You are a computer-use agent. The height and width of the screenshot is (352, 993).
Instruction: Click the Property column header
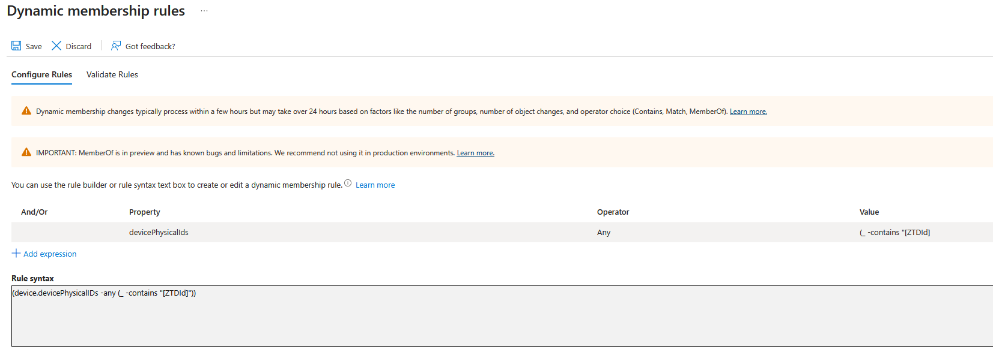click(145, 212)
